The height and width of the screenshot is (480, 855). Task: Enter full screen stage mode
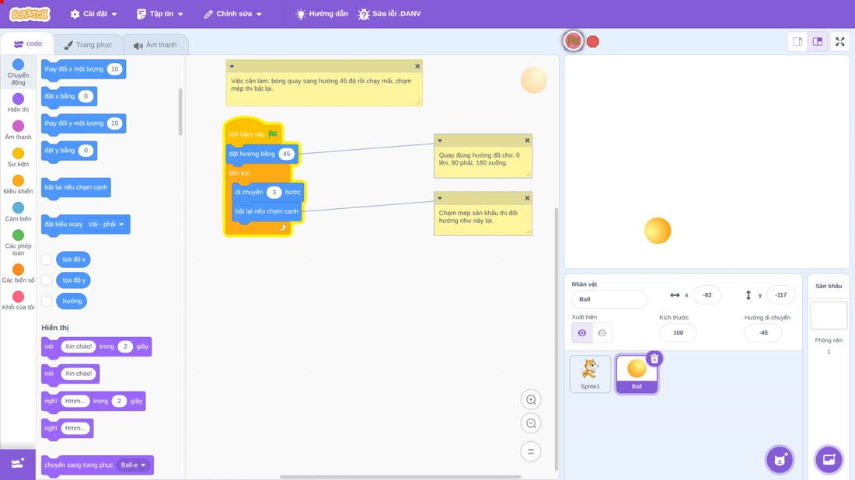(839, 41)
